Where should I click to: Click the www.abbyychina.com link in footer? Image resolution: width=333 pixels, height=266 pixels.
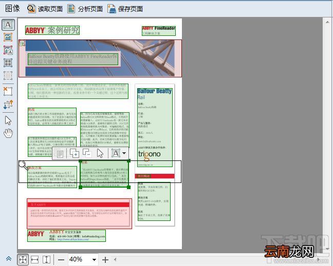(73, 239)
